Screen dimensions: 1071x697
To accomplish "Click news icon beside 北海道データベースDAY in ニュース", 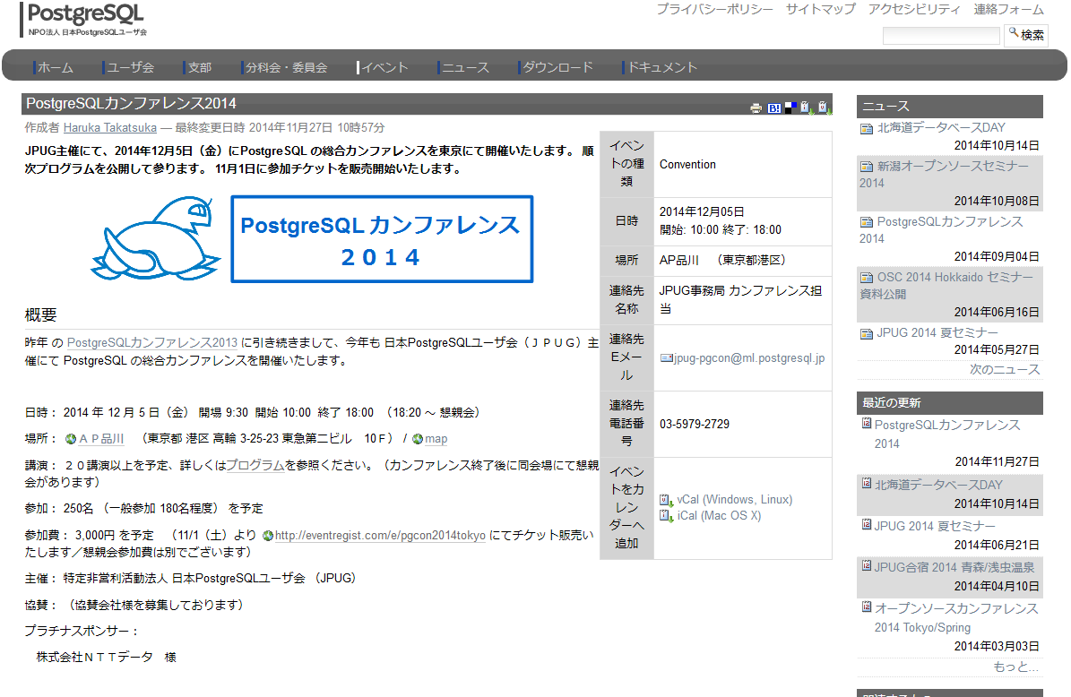I will [866, 128].
